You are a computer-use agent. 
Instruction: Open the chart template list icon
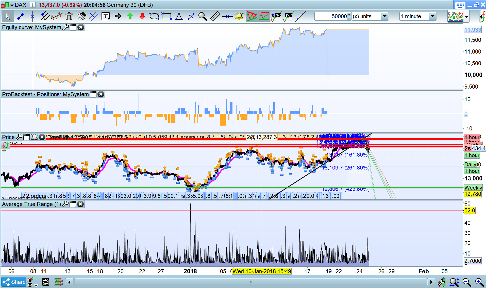coord(46,282)
